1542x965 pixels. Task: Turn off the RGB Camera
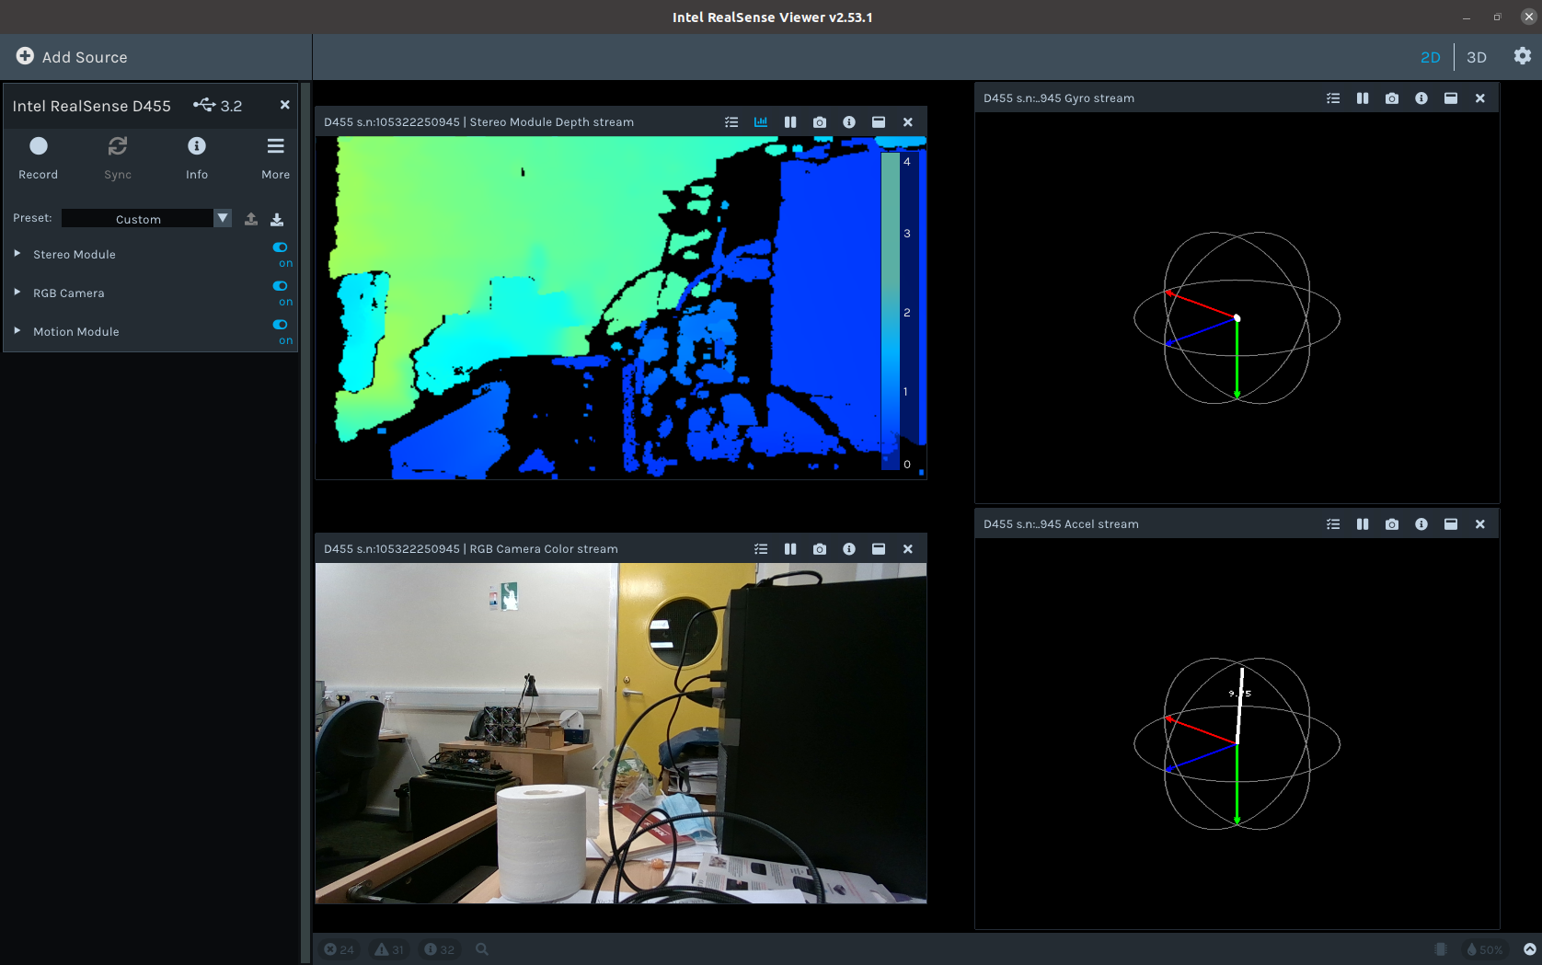click(280, 286)
